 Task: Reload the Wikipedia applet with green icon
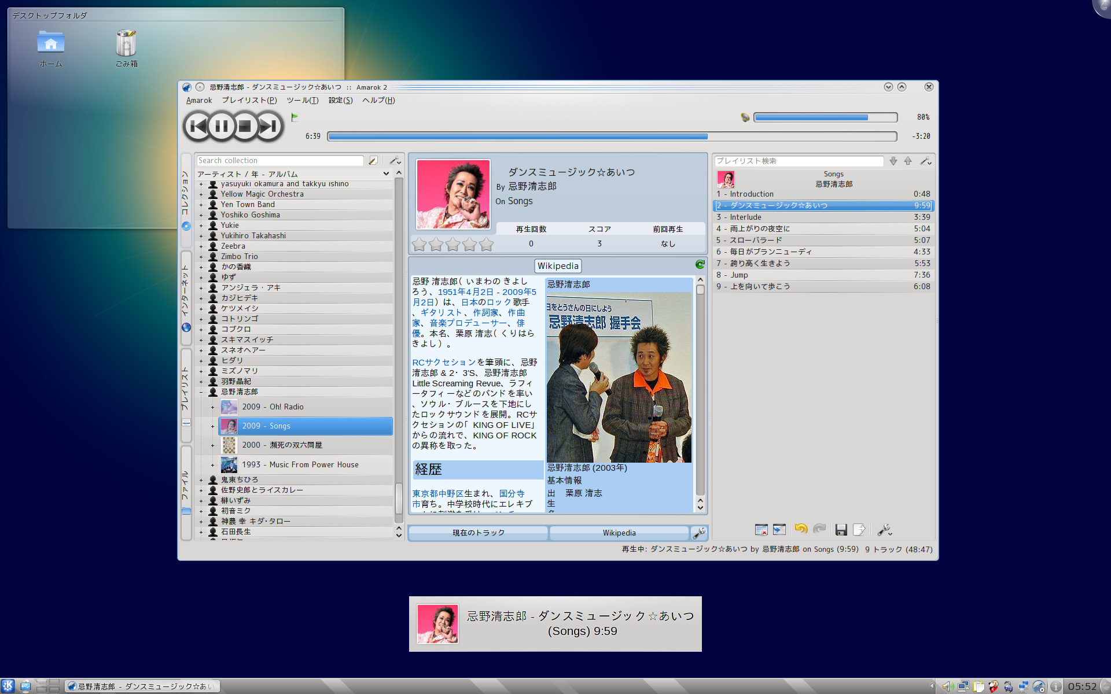click(x=700, y=265)
